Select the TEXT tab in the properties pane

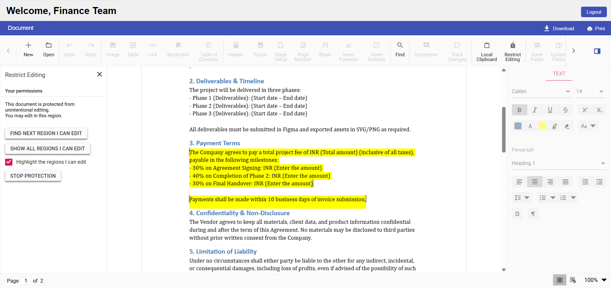tap(559, 74)
